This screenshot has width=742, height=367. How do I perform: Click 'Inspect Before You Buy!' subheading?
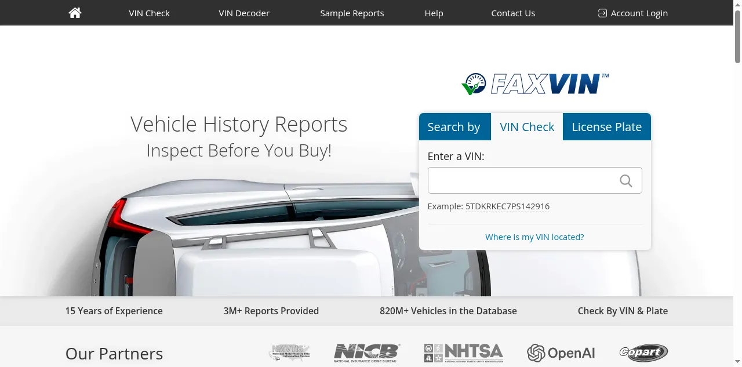[239, 150]
